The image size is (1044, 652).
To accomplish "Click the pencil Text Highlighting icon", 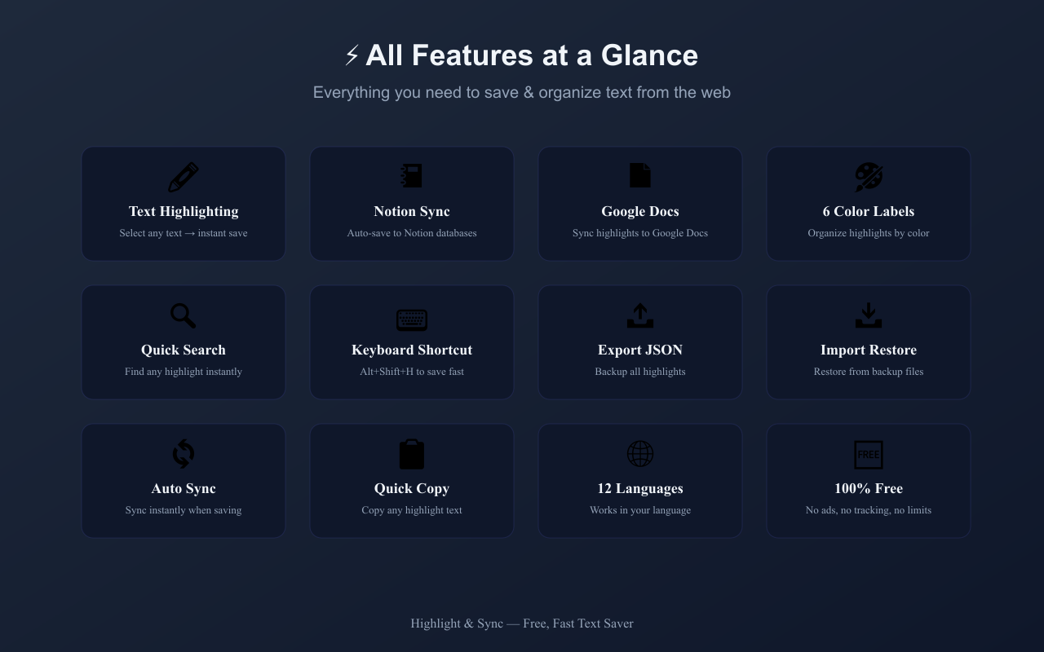I will click(184, 175).
